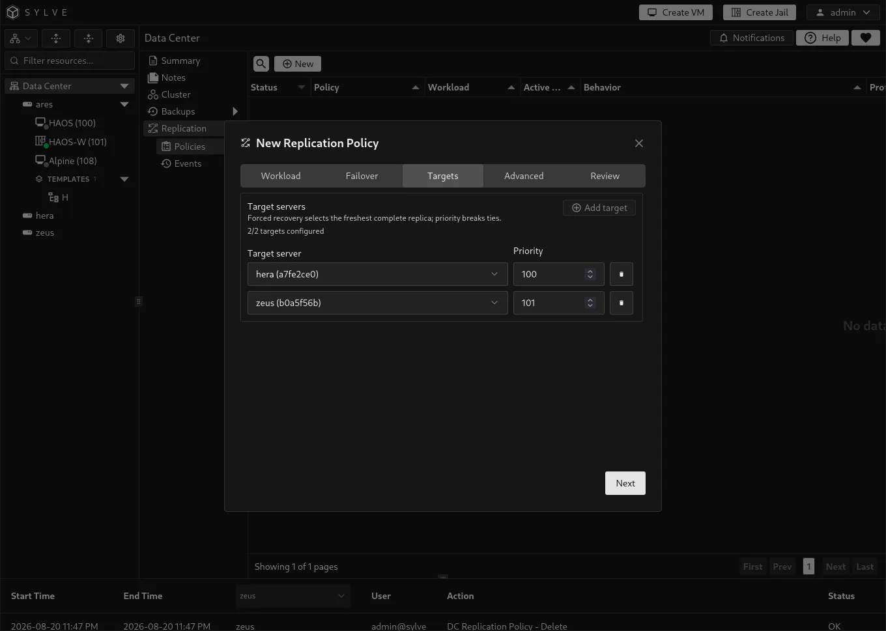886x631 pixels.
Task: Open the resource tree settings gear
Action: click(121, 38)
